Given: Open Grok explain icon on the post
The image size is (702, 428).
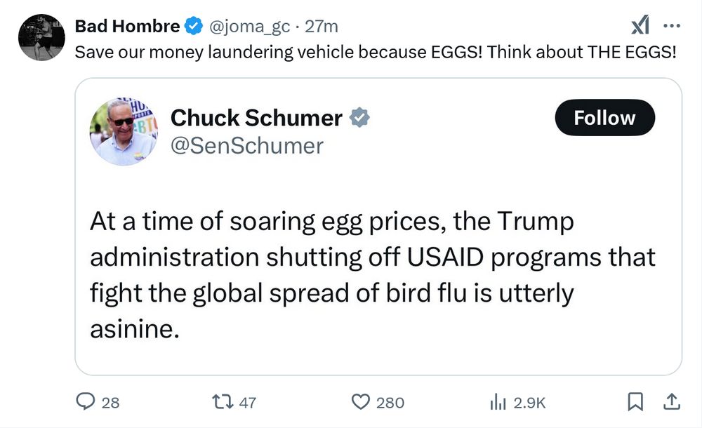Looking at the screenshot, I should pyautogui.click(x=640, y=27).
